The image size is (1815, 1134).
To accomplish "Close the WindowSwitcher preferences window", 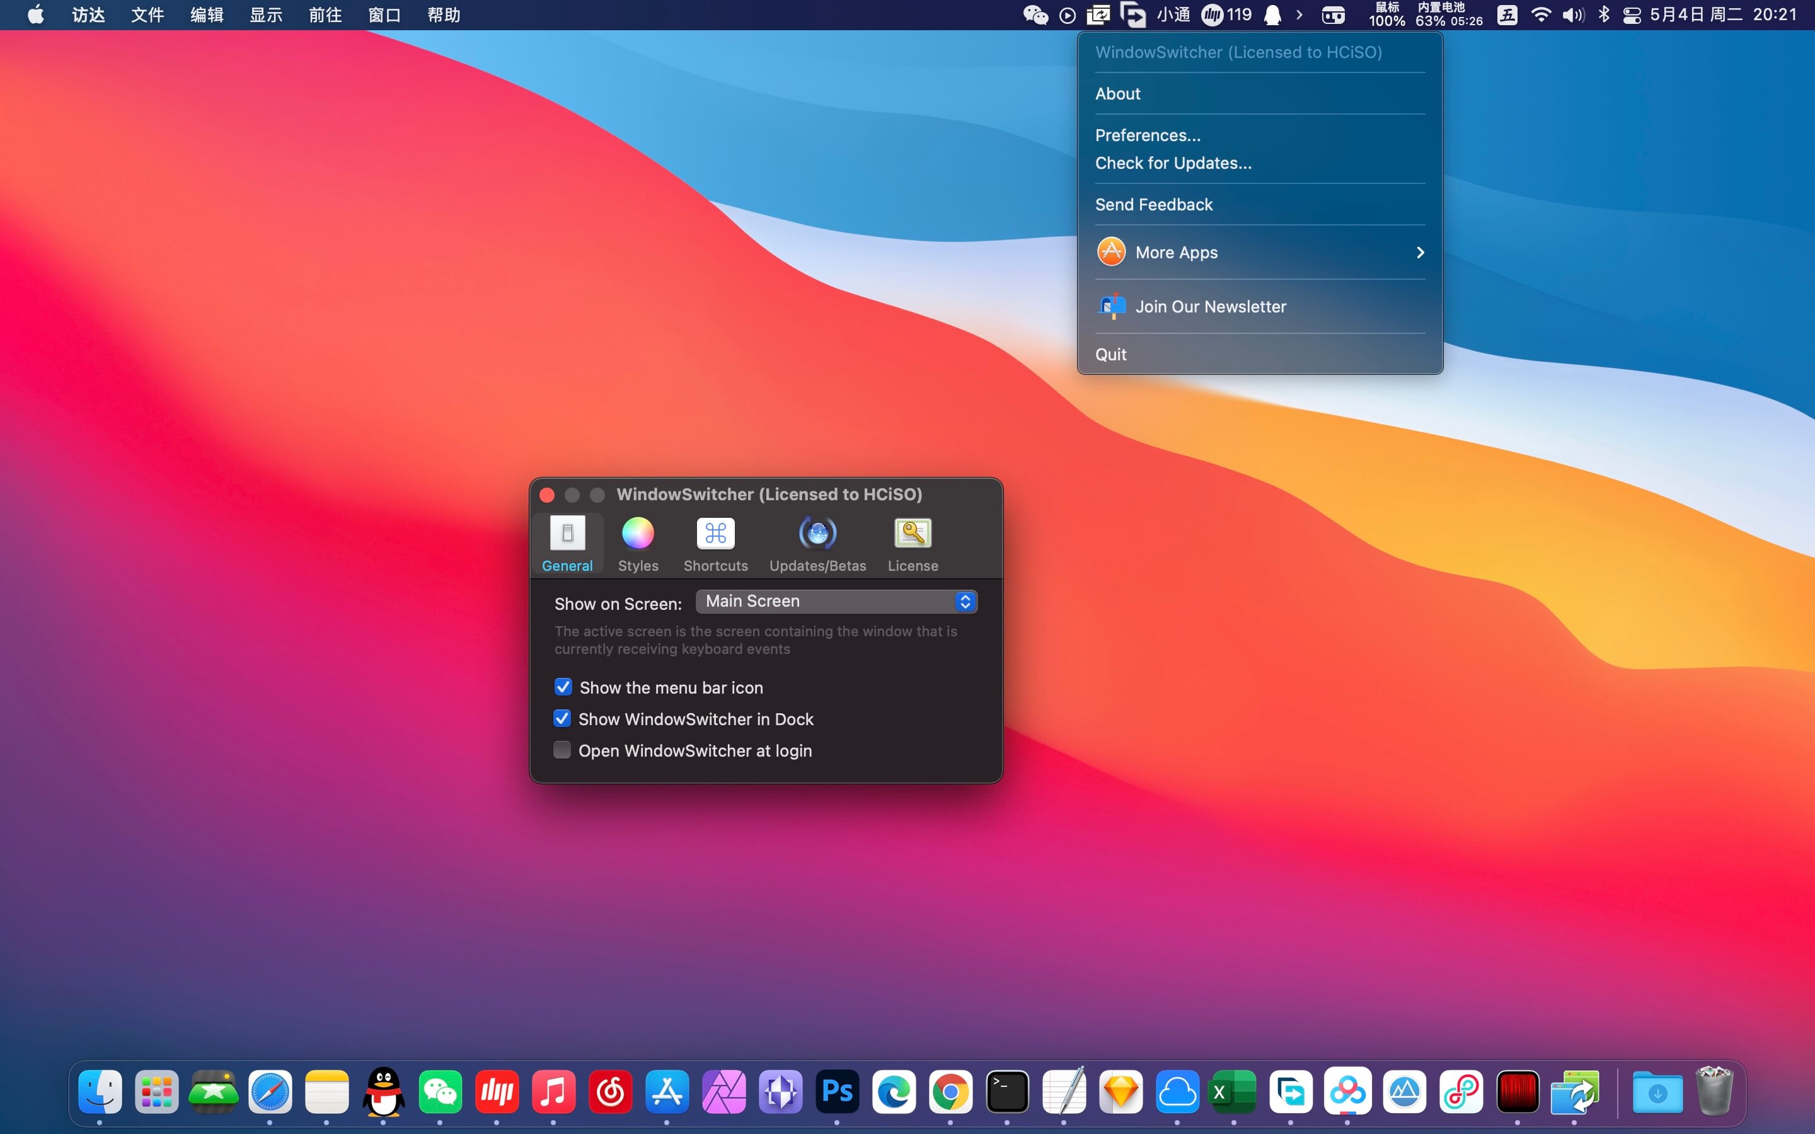I will coord(547,495).
